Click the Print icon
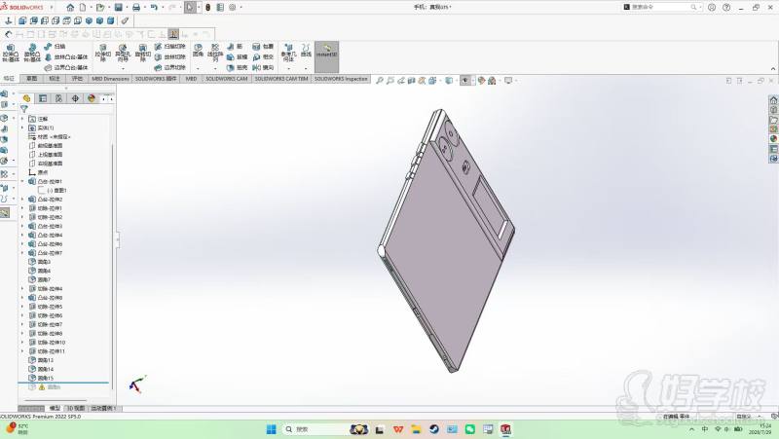This screenshot has height=439, width=779. tap(136, 8)
